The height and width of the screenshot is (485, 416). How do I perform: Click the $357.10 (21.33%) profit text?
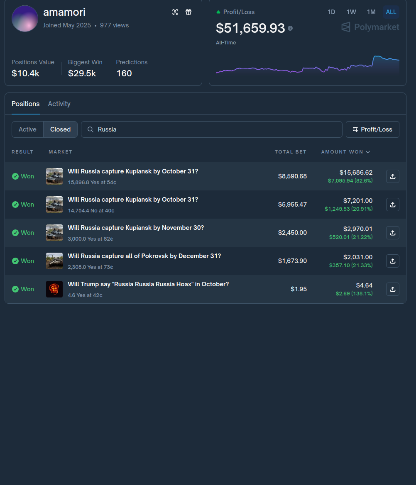point(351,265)
